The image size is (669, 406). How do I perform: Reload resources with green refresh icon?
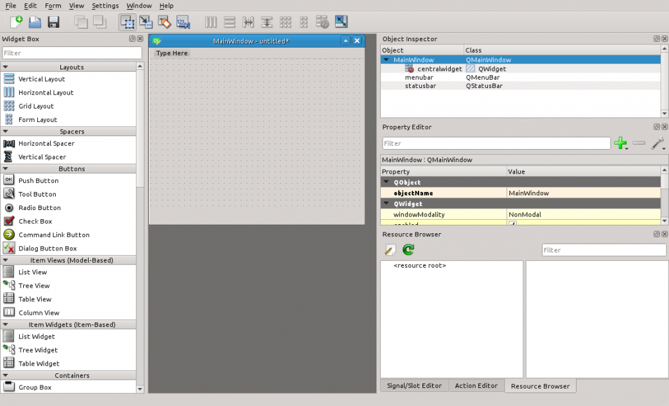[x=408, y=249]
